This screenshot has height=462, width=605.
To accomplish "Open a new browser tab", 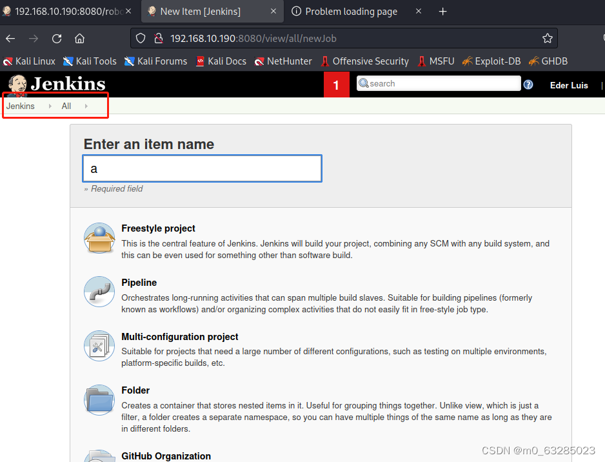I will click(442, 12).
